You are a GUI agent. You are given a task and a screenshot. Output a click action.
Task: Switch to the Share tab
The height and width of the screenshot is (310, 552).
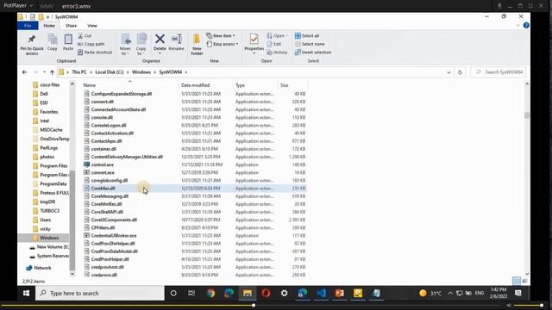coord(71,26)
